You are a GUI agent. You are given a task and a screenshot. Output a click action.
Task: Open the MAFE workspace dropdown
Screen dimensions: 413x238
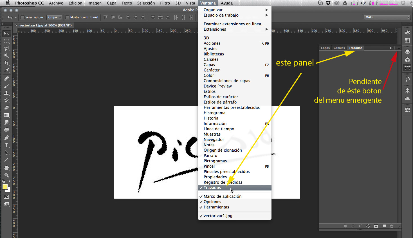tap(387, 17)
